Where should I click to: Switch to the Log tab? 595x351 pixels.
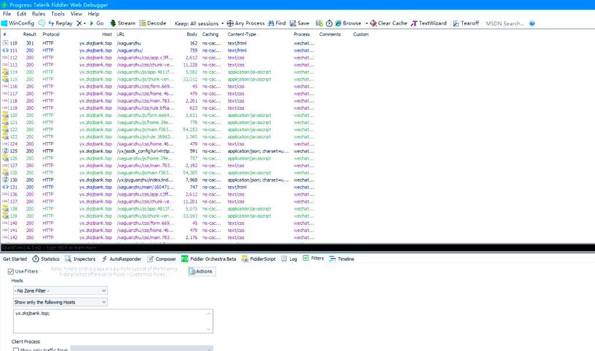pyautogui.click(x=289, y=259)
